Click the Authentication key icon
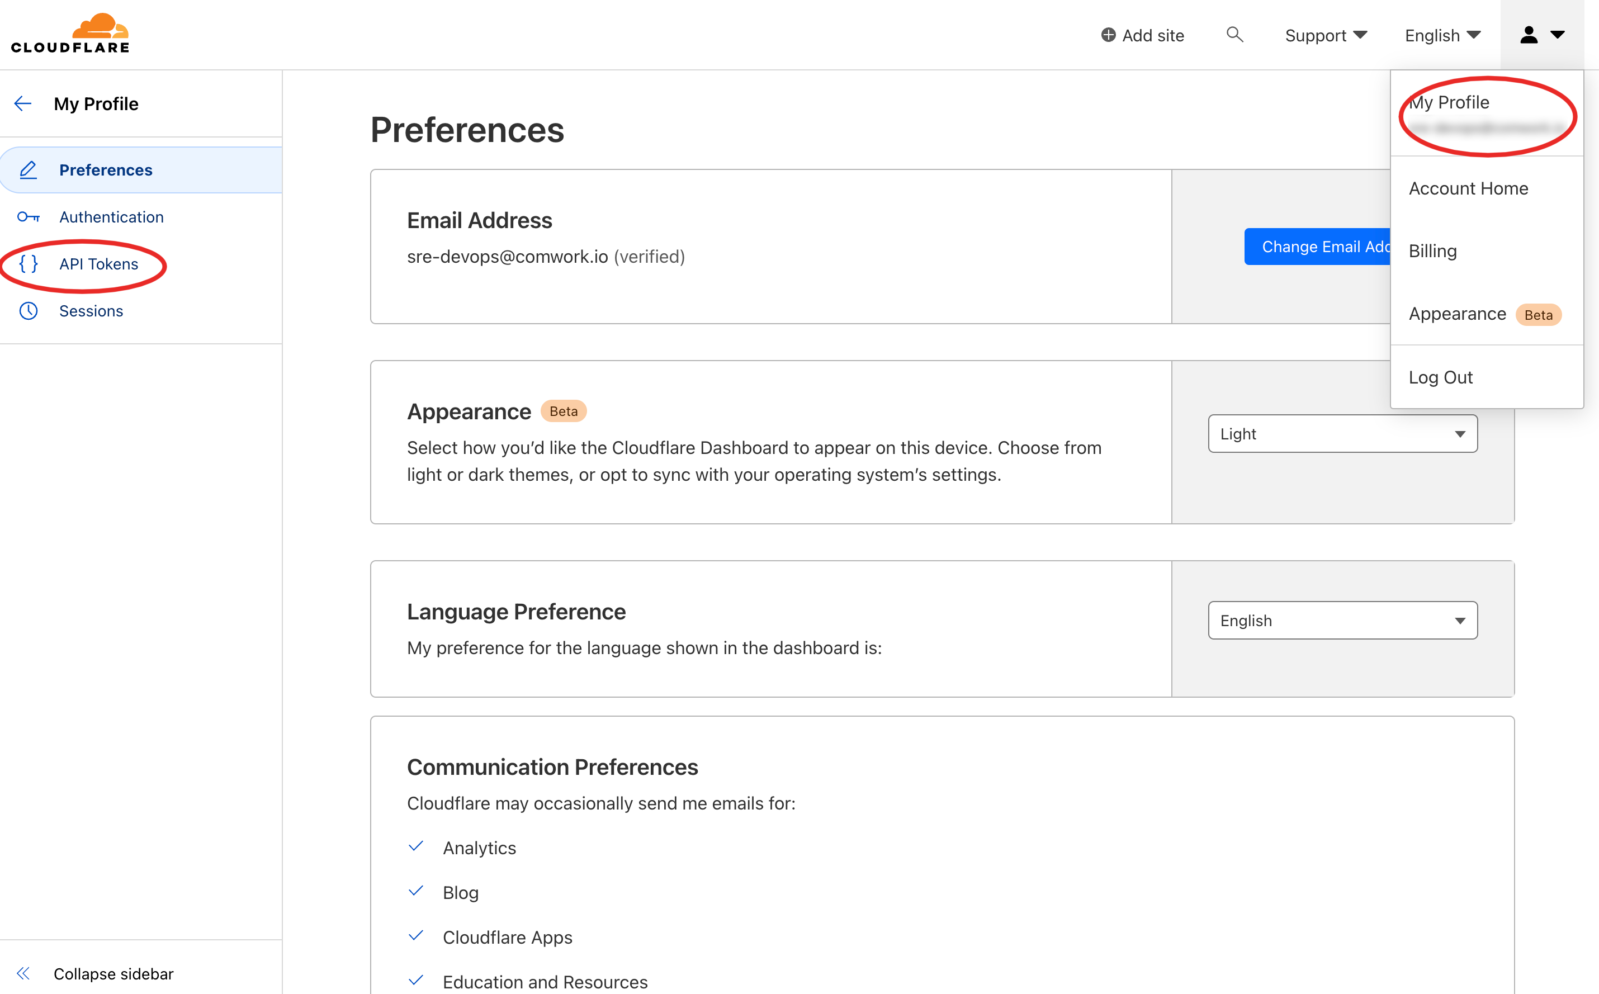The height and width of the screenshot is (994, 1599). (29, 217)
